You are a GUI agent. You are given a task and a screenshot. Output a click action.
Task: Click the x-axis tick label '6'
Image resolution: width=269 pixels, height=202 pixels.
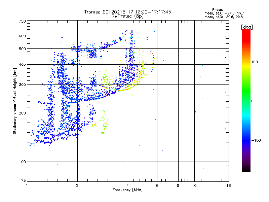coord(157,186)
